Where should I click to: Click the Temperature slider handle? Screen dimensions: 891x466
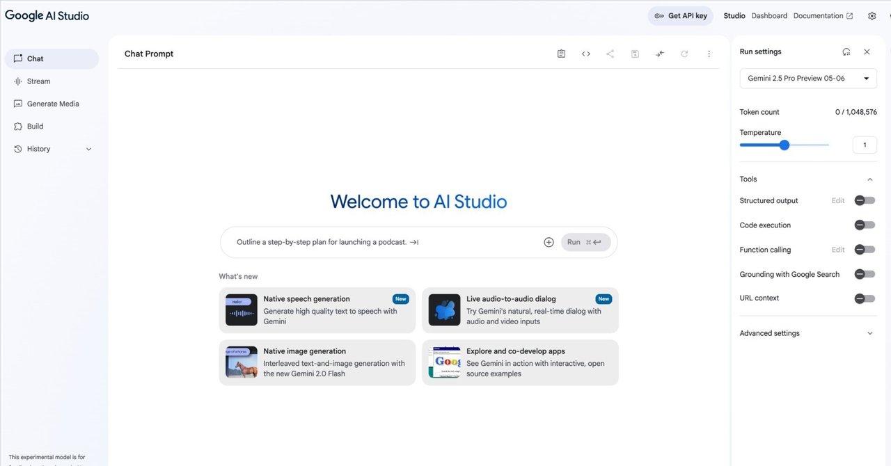click(784, 145)
